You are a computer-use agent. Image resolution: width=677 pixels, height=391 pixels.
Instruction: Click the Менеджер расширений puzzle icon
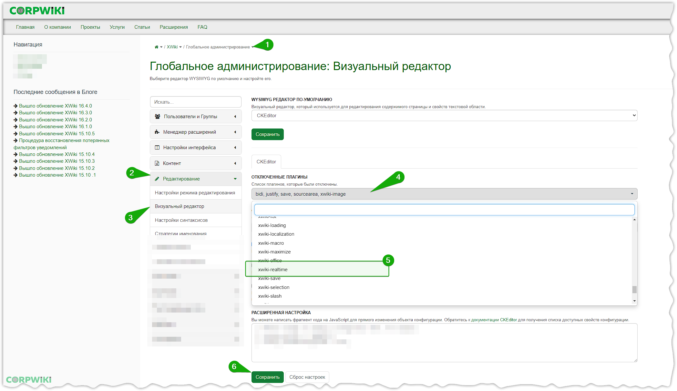pos(157,132)
